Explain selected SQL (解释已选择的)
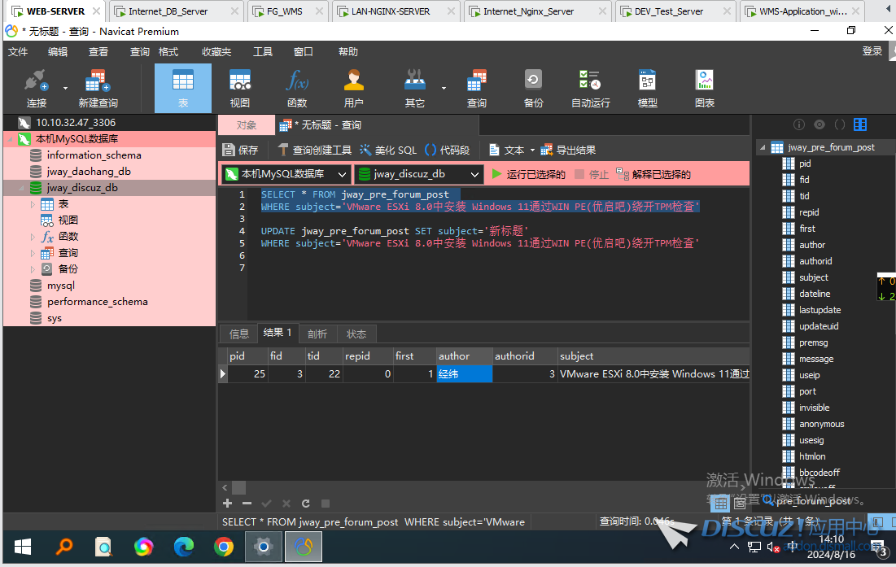 click(653, 174)
